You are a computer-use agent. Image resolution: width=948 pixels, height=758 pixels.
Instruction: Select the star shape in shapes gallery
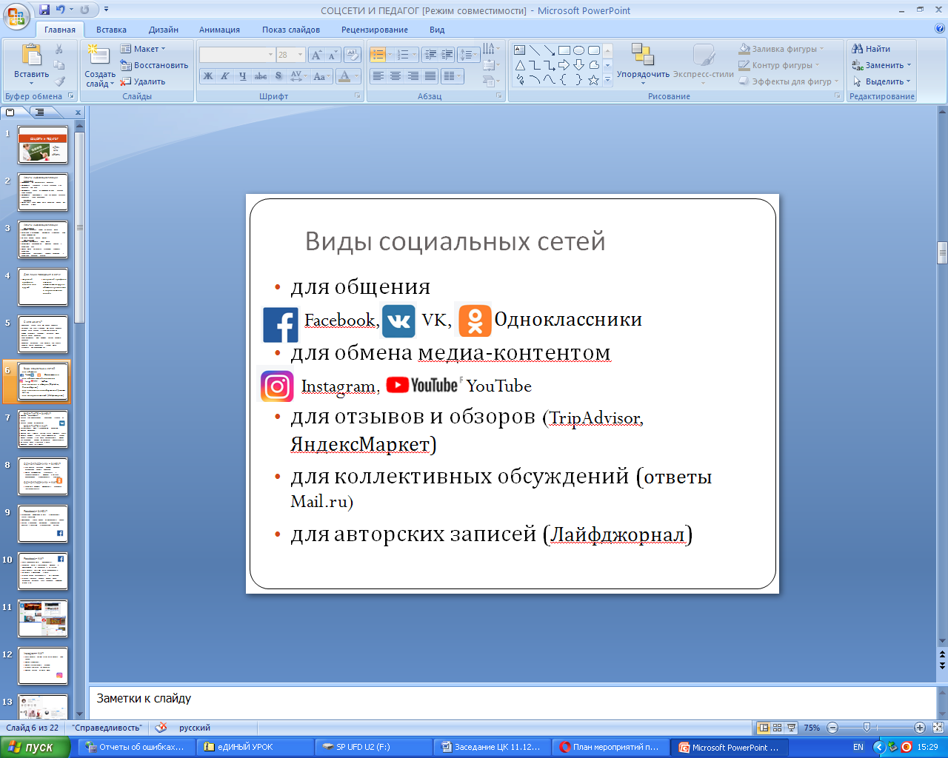pyautogui.click(x=593, y=80)
